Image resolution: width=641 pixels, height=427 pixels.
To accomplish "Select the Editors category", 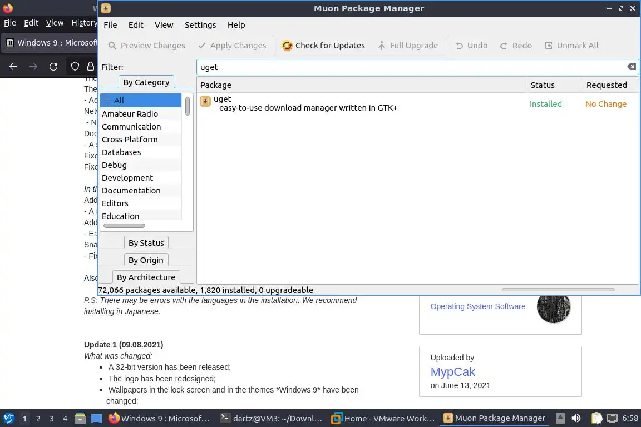I will click(141, 203).
